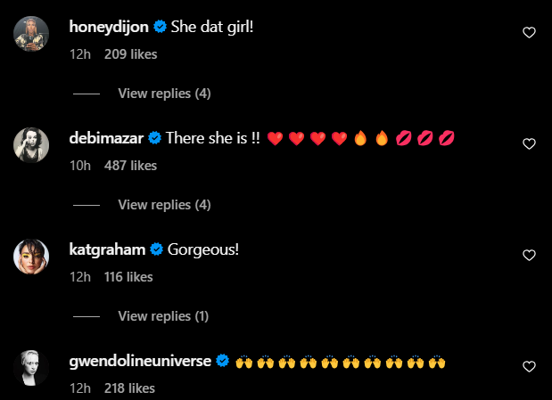
Task: Click katgraham's profile avatar
Action: 31,256
